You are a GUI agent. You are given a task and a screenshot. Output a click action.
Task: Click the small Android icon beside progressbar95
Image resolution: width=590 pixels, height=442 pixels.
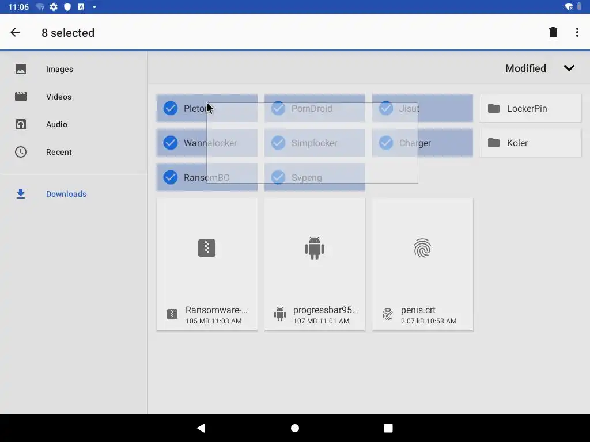click(x=280, y=314)
